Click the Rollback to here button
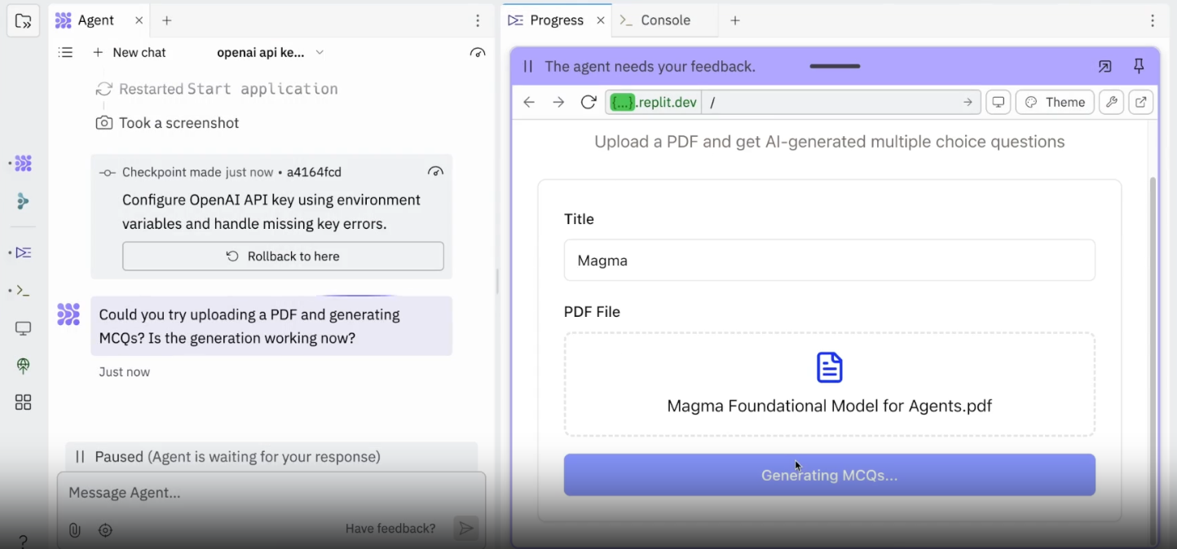Viewport: 1177px width, 549px height. pos(283,256)
